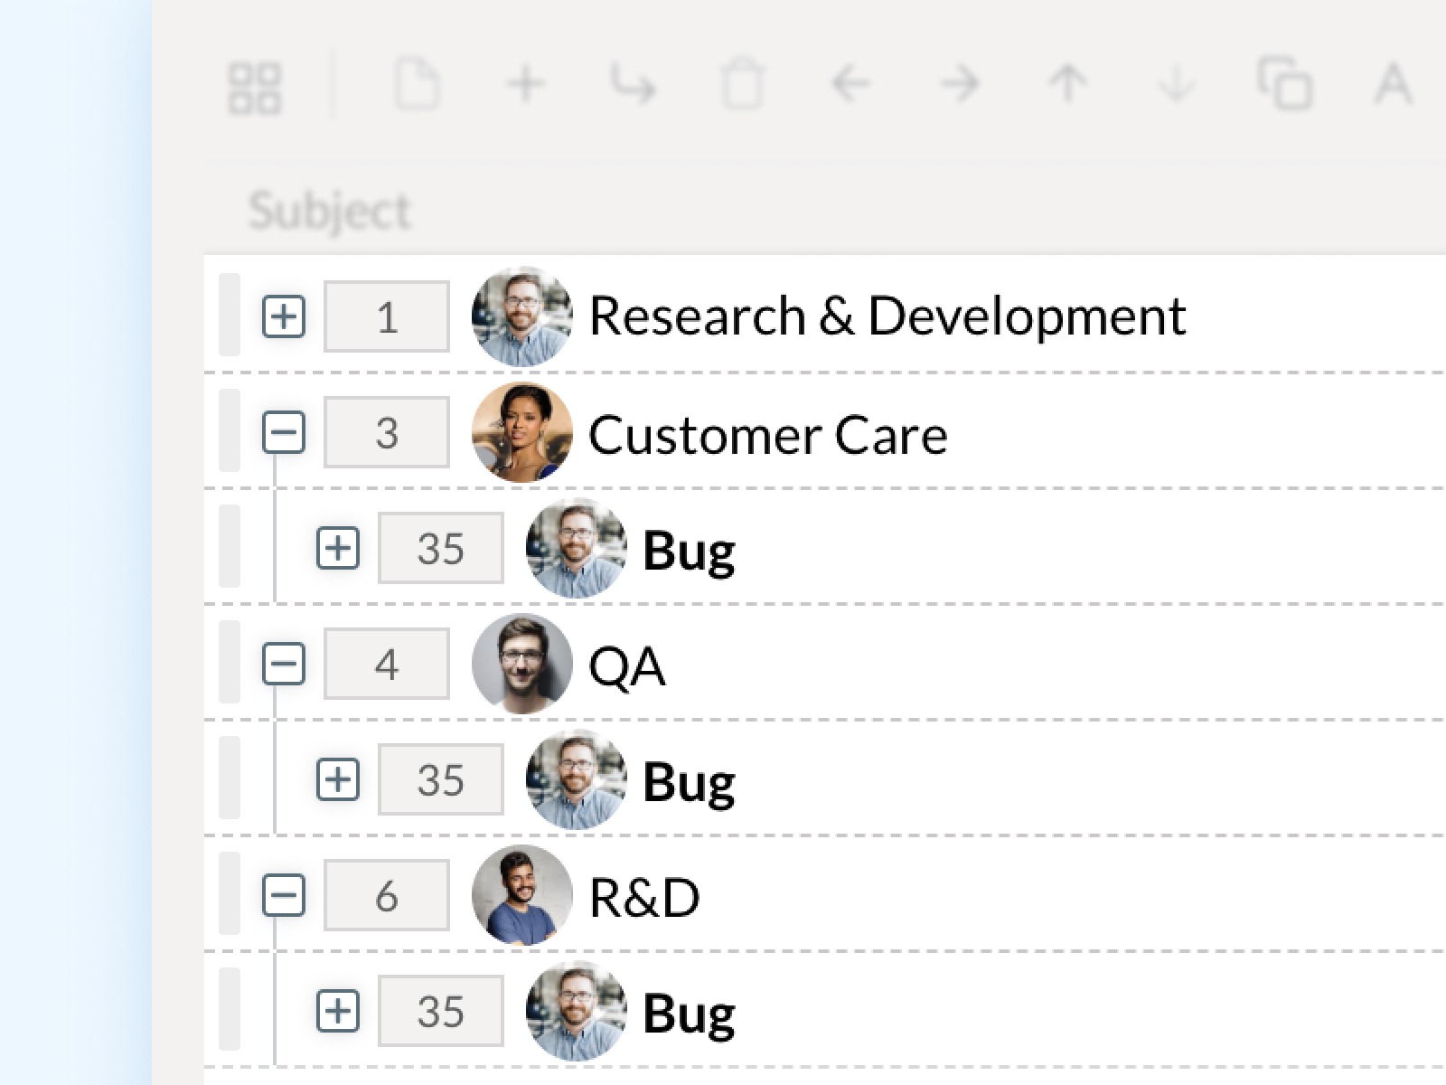Expand the Bug row under Customer Care
1446x1085 pixels.
tap(338, 548)
